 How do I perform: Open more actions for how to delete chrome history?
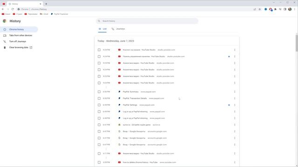point(235,162)
